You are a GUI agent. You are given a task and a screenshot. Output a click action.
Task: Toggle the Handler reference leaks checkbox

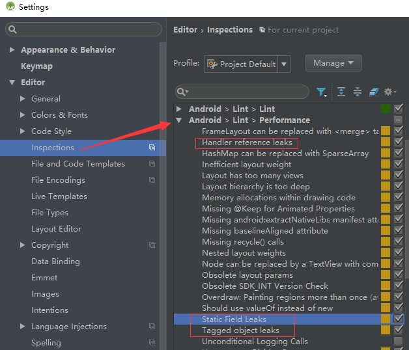[399, 142]
